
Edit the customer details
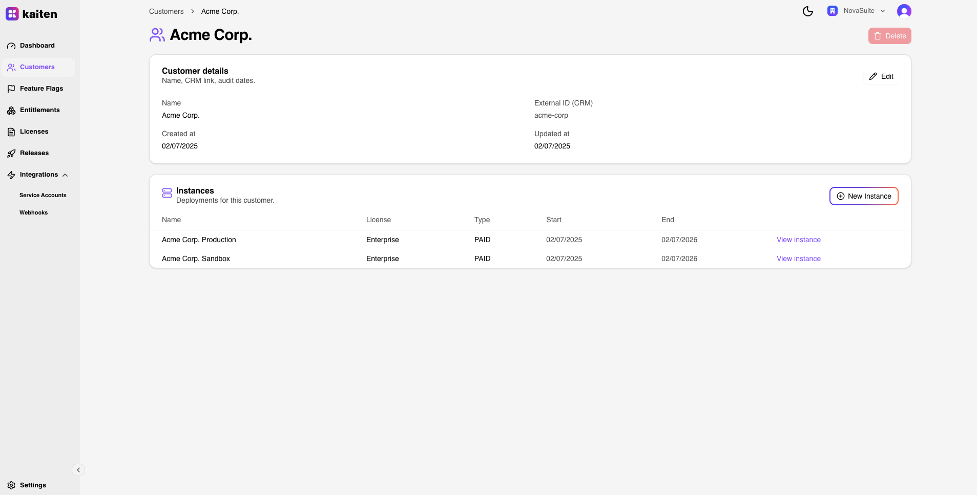881,76
